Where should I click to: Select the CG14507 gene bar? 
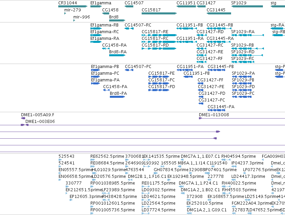click(x=129, y=6)
